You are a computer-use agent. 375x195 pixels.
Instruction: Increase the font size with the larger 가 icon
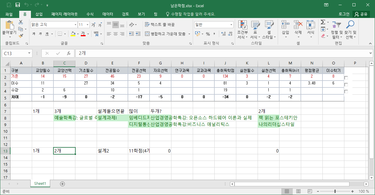[x=93, y=25]
